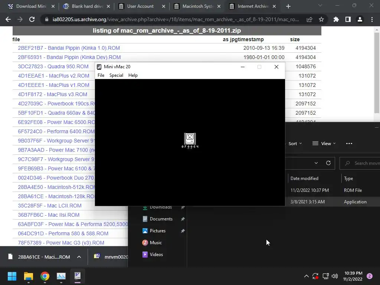This screenshot has height=285, width=380.
Task: Click the Mini vMac taskbar icon
Action: pyautogui.click(x=78, y=276)
